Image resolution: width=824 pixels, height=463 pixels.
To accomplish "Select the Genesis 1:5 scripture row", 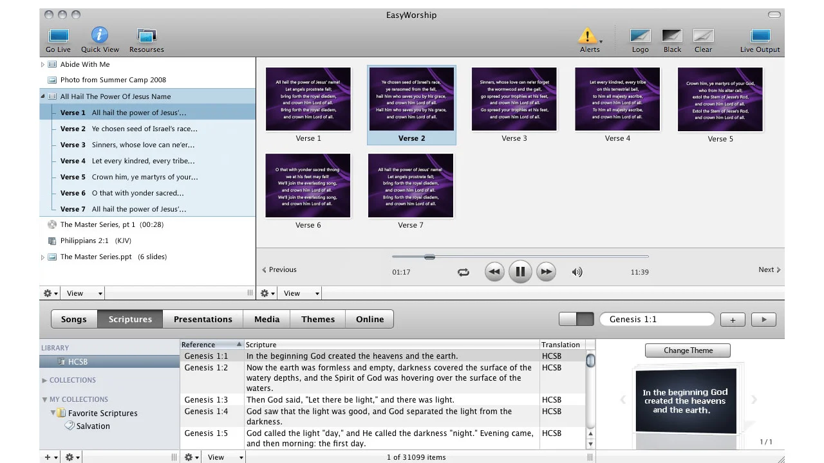I will click(383, 439).
